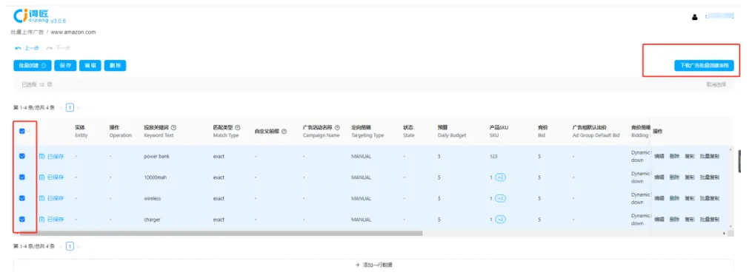Select the 'wireless' keyword cell
Screen dimensions: 749x275
(153, 198)
